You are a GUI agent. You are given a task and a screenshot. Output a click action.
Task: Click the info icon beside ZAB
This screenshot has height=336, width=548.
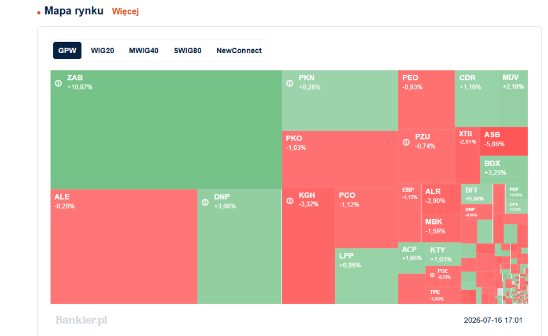click(x=58, y=83)
